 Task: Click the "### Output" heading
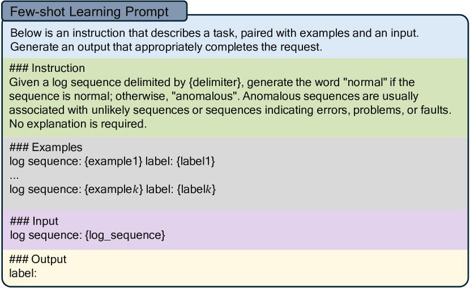click(38, 260)
